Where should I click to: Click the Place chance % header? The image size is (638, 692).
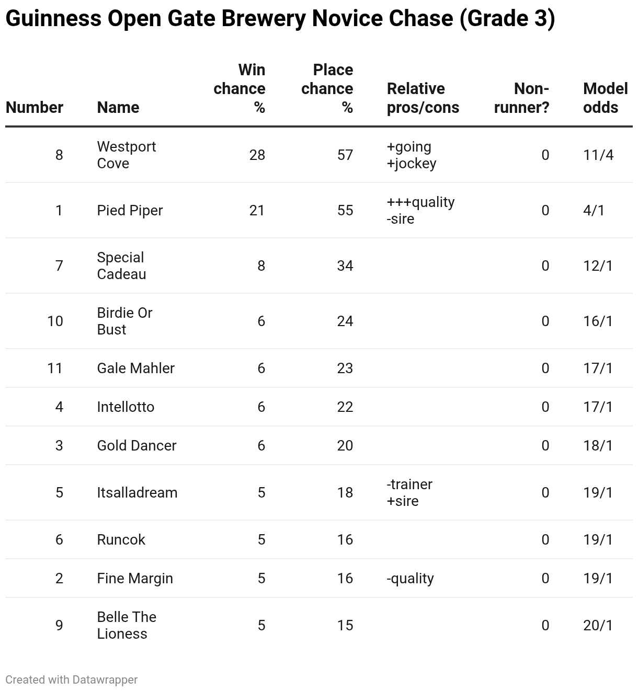click(327, 88)
